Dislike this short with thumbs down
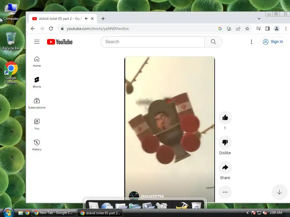The height and width of the screenshot is (217, 290). click(x=225, y=142)
